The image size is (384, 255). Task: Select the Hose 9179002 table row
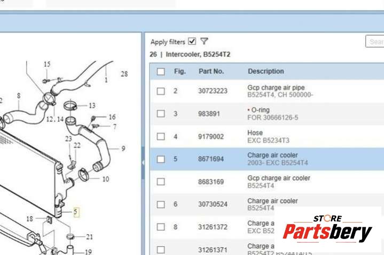click(x=267, y=136)
